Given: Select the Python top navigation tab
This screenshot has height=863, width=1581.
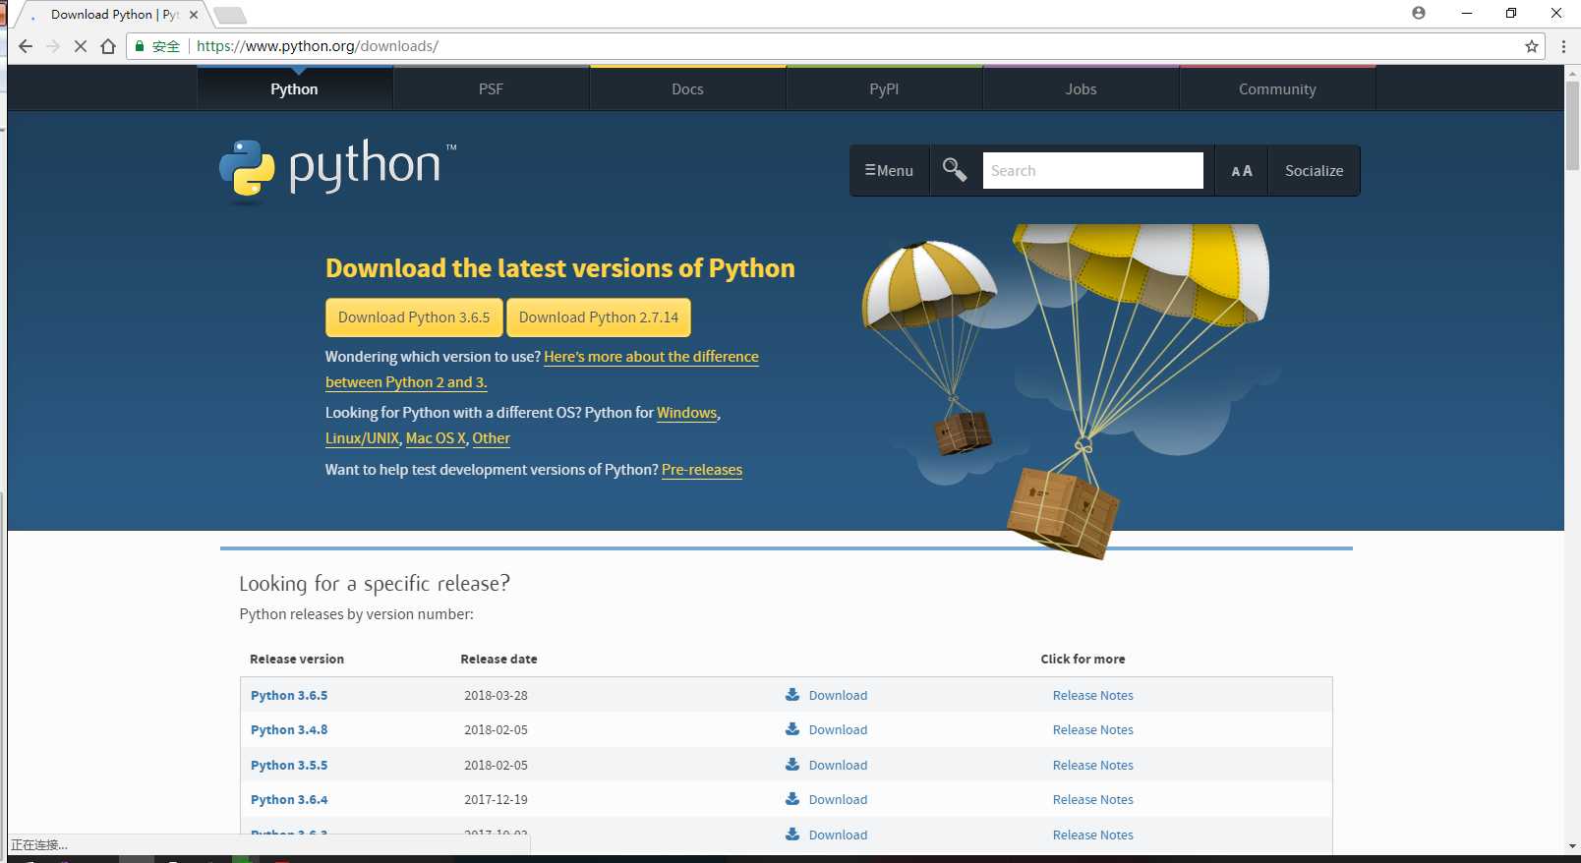Looking at the screenshot, I should (x=295, y=89).
